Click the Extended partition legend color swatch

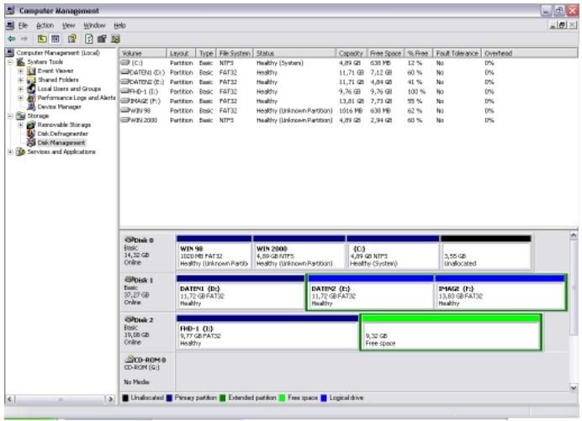click(223, 398)
